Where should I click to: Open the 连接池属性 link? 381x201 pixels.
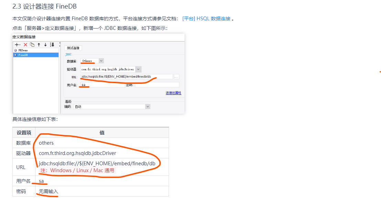coord(173,93)
